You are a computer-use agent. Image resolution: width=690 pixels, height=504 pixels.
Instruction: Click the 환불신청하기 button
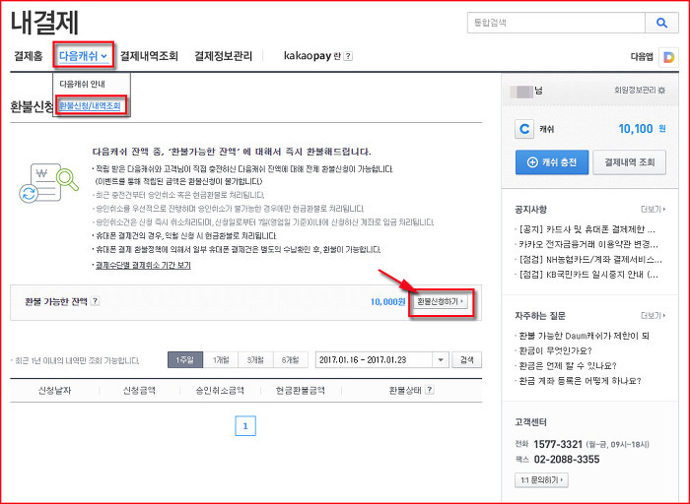pyautogui.click(x=441, y=301)
